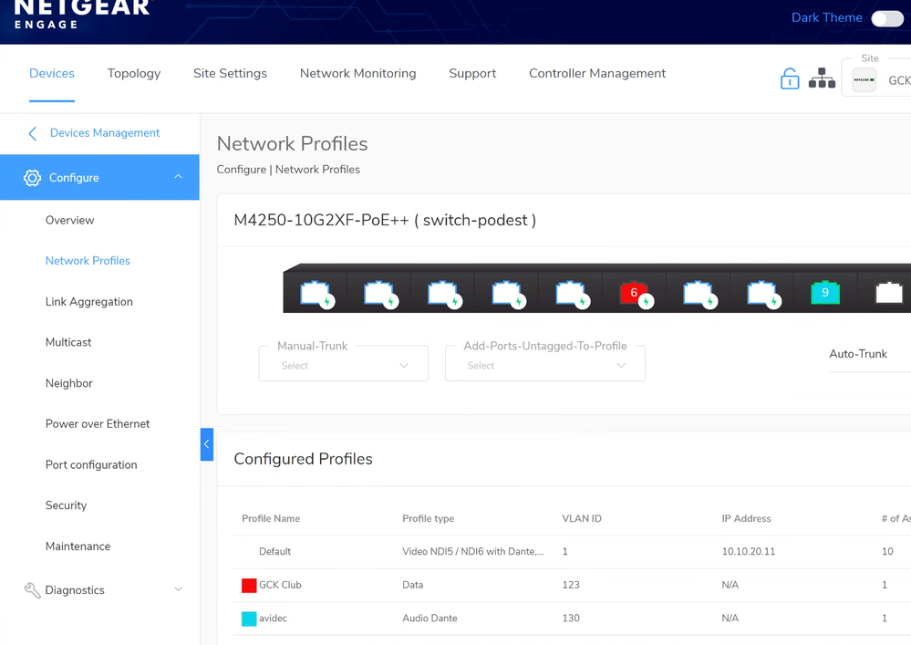Click the Netgear site logo thumbnail
Viewport: 911px width, 645px height.
coord(864,79)
